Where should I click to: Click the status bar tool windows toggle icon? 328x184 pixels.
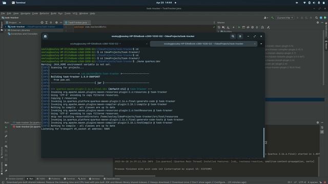[x=3, y=182]
